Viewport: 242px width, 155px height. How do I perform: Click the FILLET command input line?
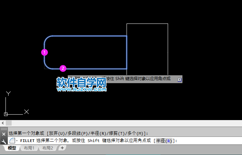click(125, 141)
